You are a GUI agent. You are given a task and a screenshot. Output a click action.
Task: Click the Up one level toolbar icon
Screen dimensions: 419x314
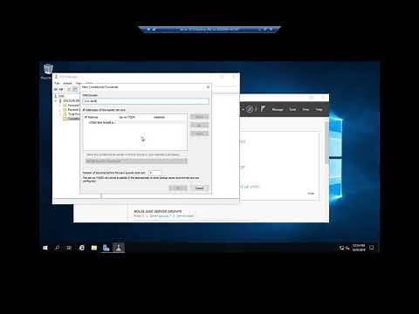point(69,89)
